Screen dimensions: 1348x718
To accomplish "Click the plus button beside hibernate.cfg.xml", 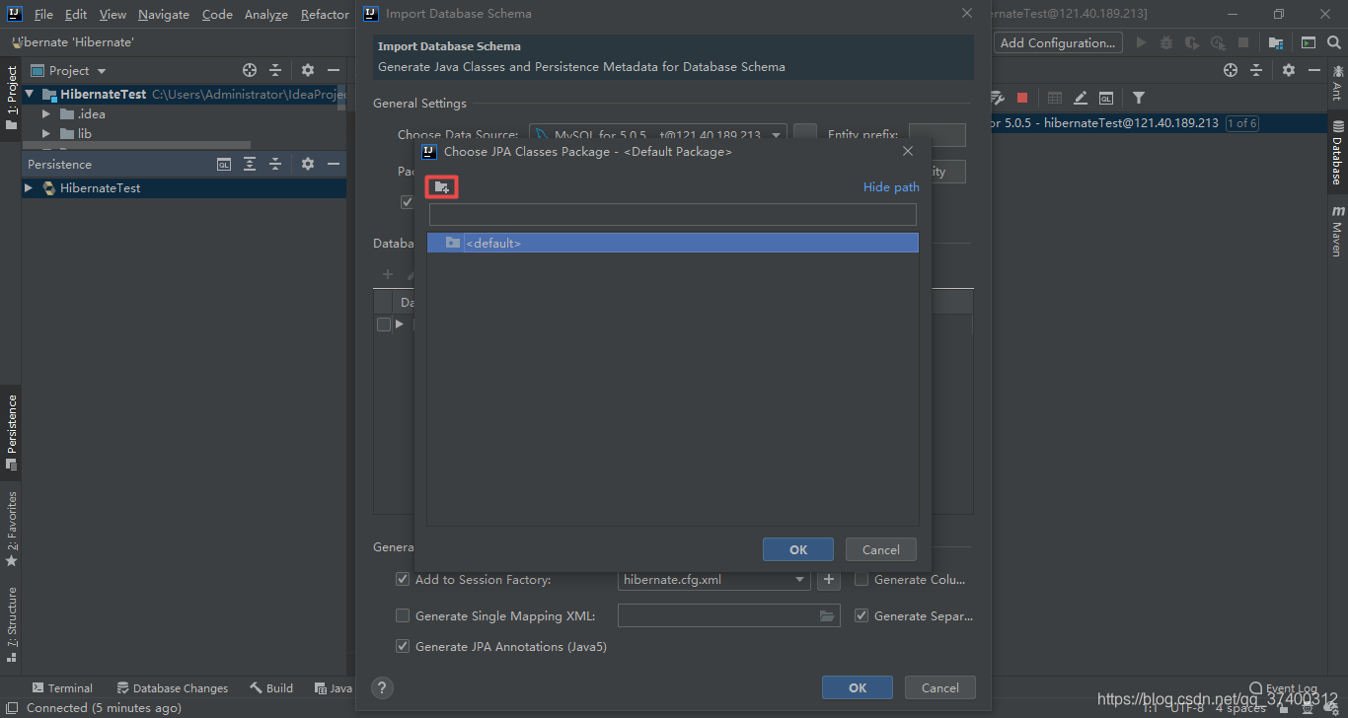I will [x=829, y=580].
